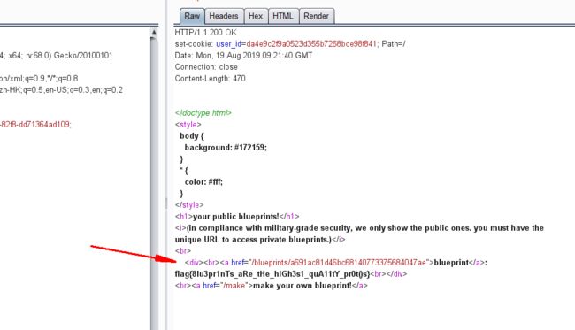Click the Content-Length: 470 header
The width and height of the screenshot is (575, 330).
211,79
